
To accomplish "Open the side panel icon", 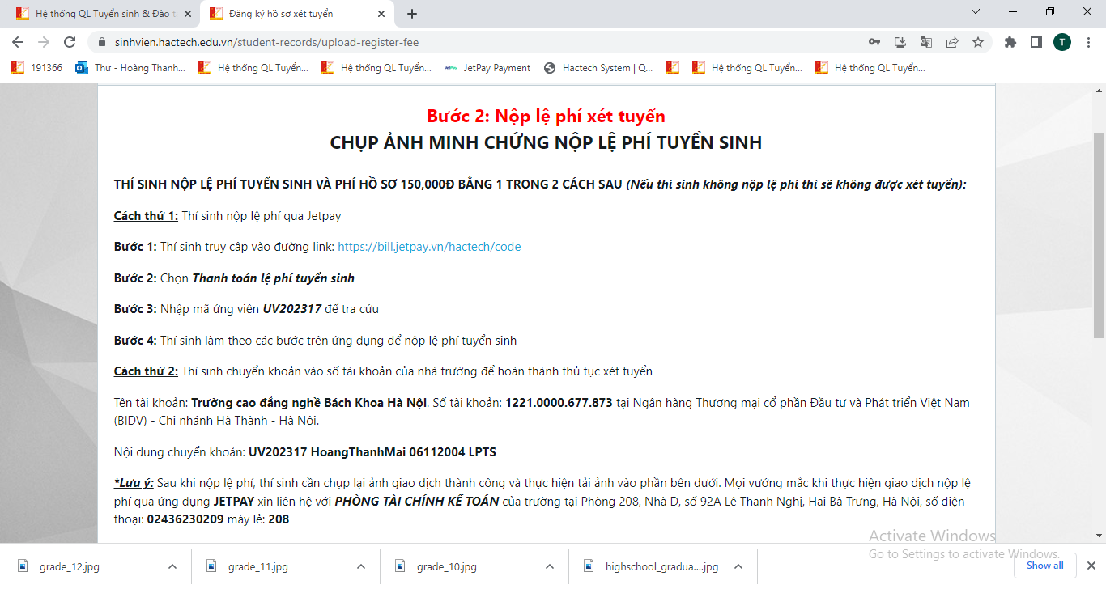I will [x=1036, y=42].
